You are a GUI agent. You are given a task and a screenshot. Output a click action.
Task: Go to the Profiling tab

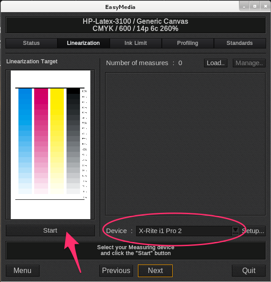187,43
